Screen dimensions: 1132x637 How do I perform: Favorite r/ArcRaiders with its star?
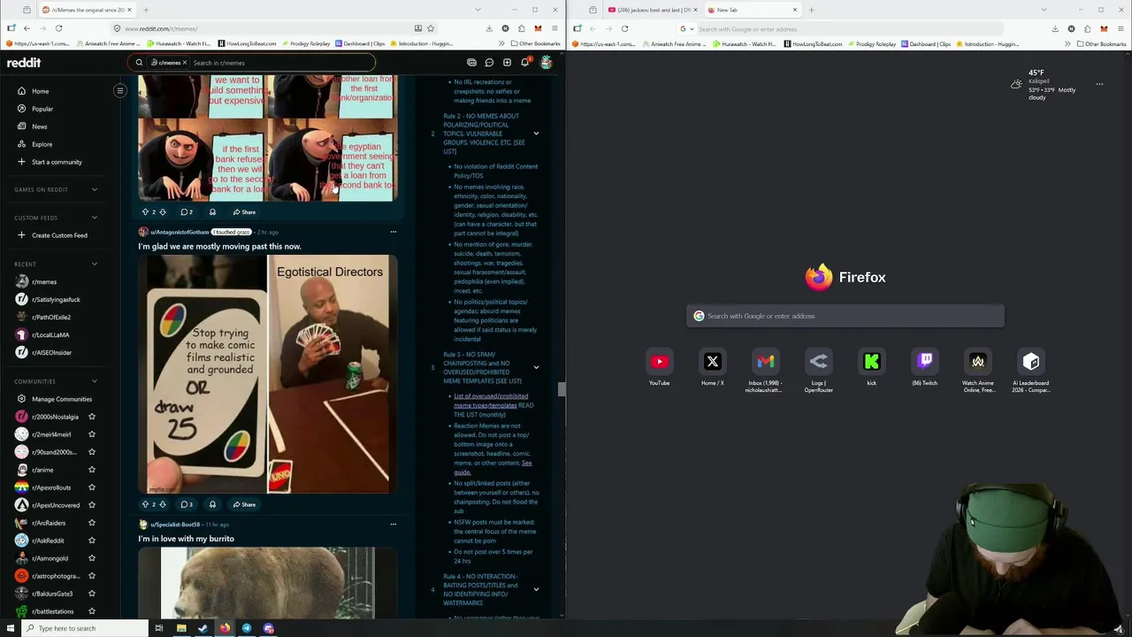[92, 523]
